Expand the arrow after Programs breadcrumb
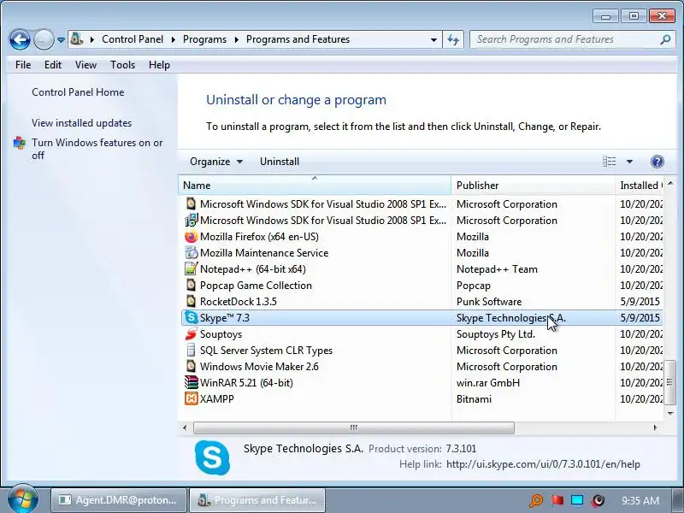This screenshot has height=513, width=684. click(x=237, y=39)
